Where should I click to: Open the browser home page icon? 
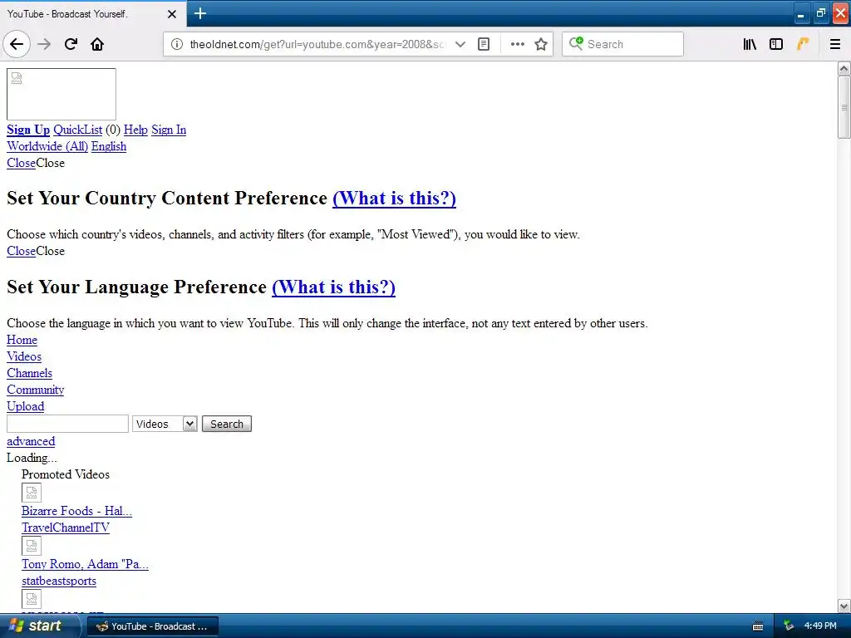point(97,44)
